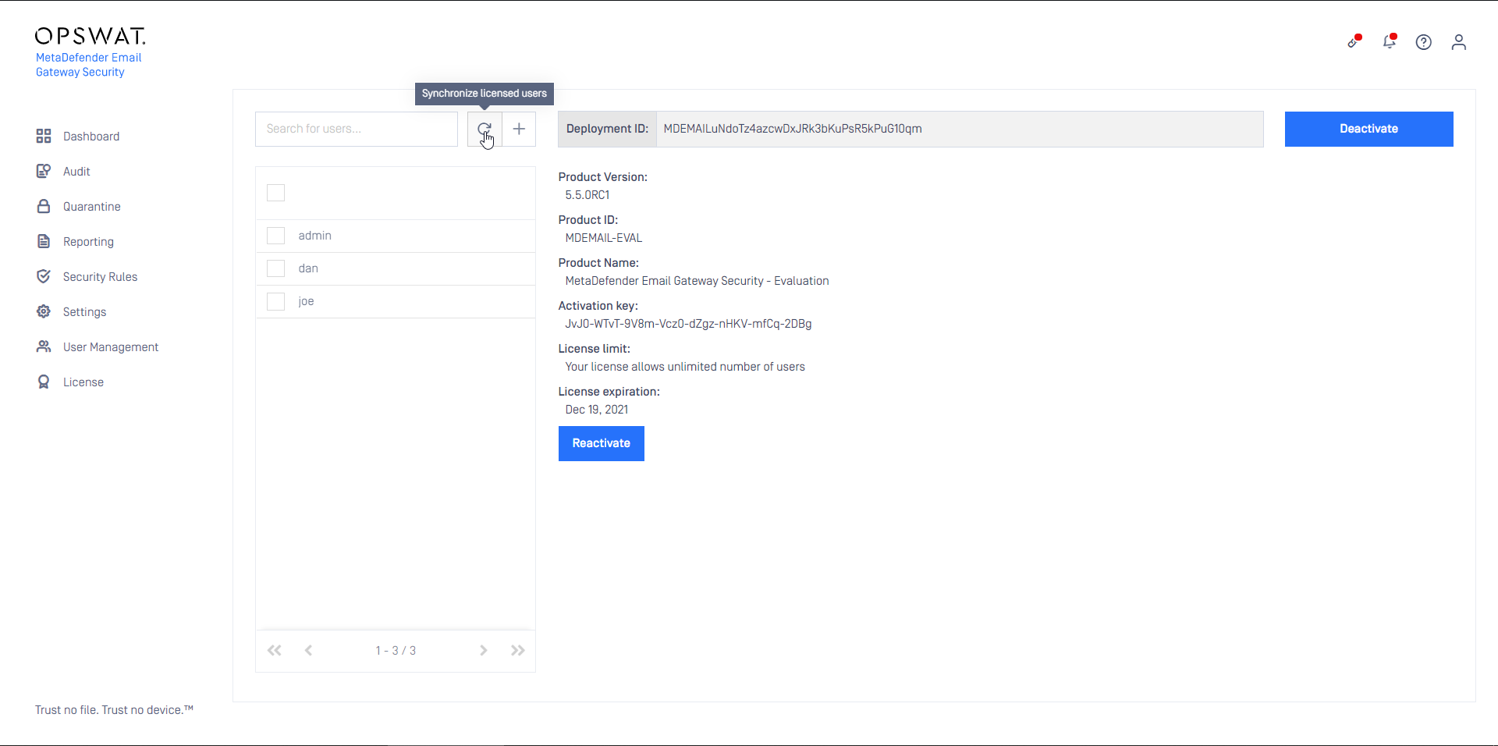Click the Reactivate button
The image size is (1498, 746).
click(x=601, y=443)
